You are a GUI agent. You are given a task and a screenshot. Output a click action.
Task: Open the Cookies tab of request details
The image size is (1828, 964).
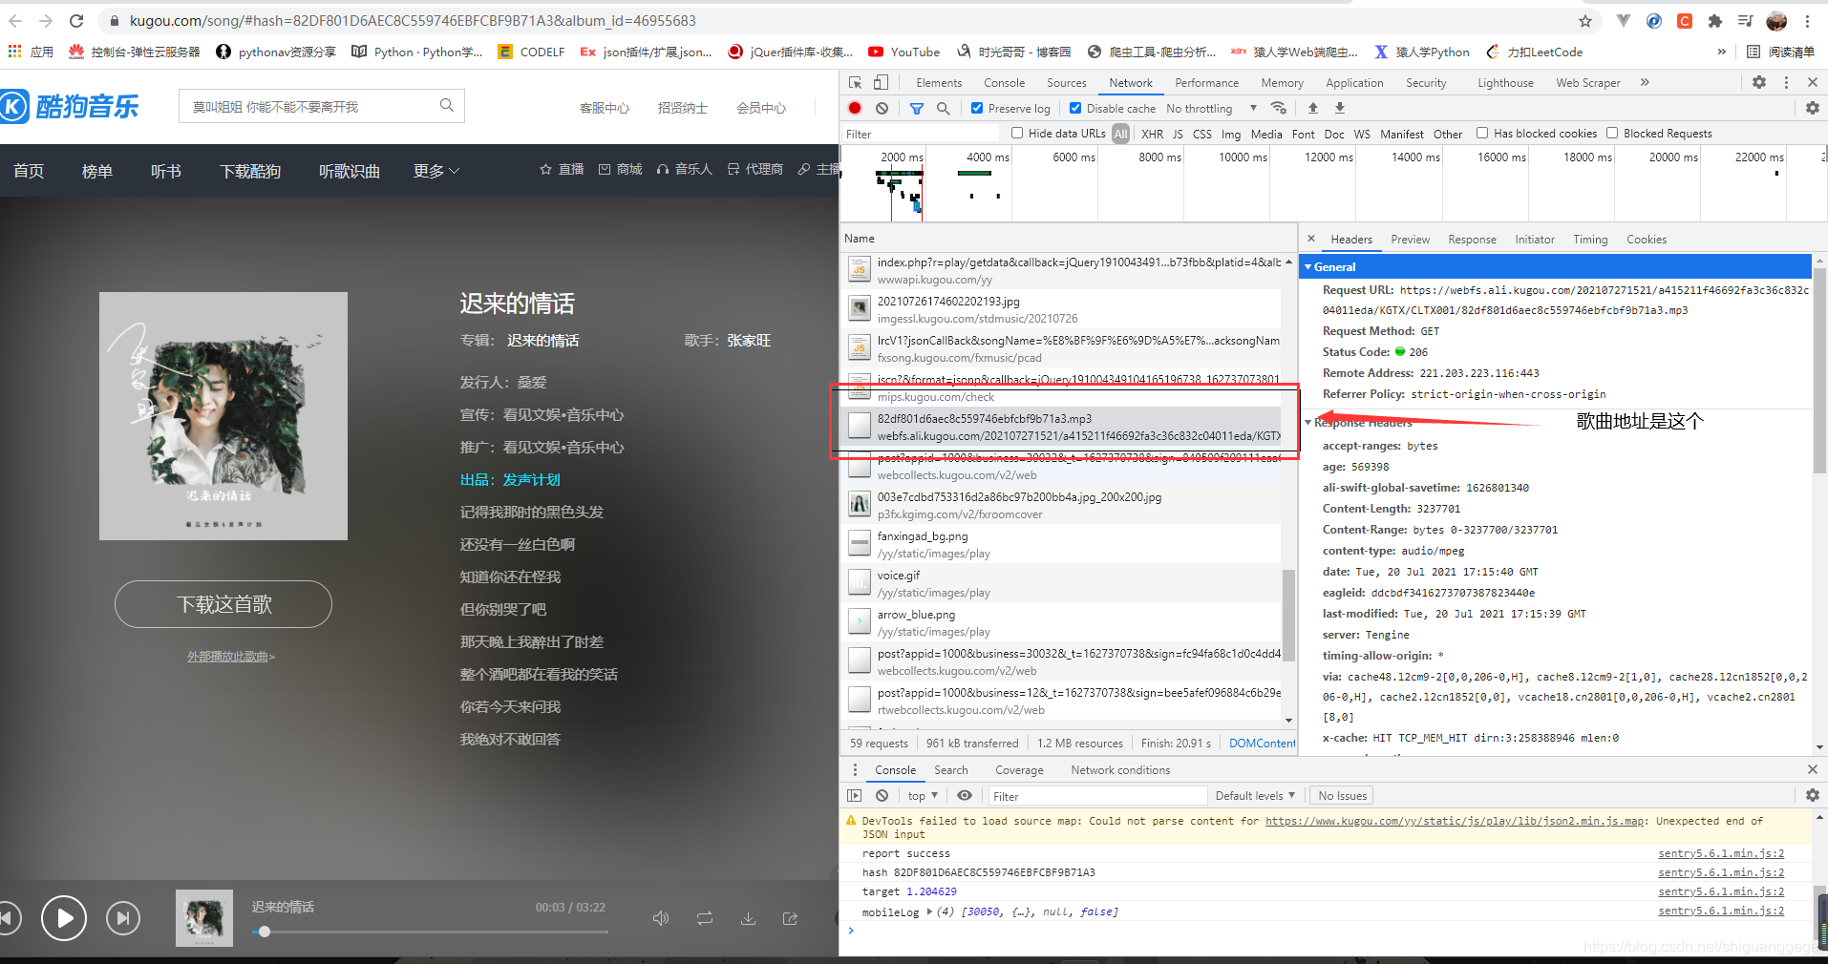[x=1647, y=240]
